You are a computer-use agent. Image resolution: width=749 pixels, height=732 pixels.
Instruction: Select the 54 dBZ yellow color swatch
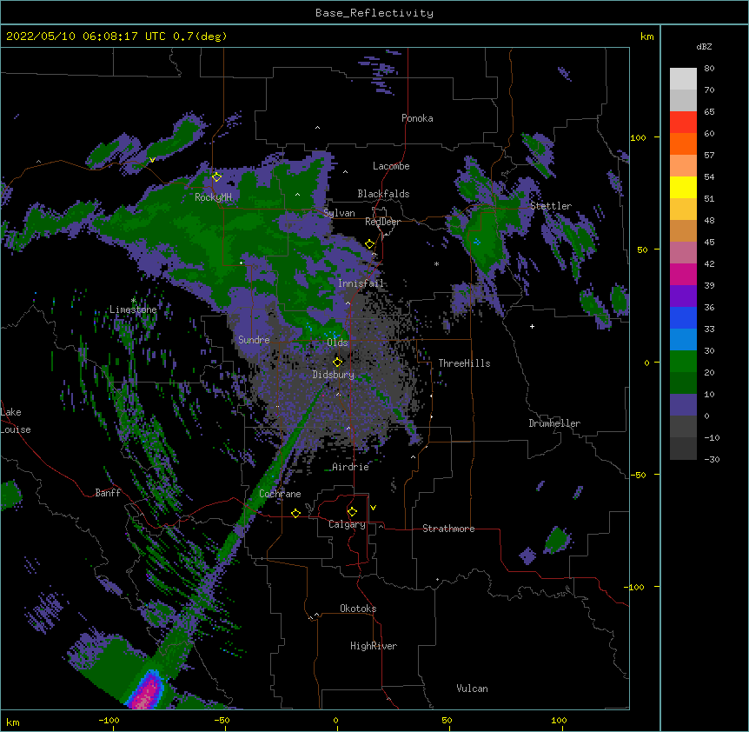(683, 187)
